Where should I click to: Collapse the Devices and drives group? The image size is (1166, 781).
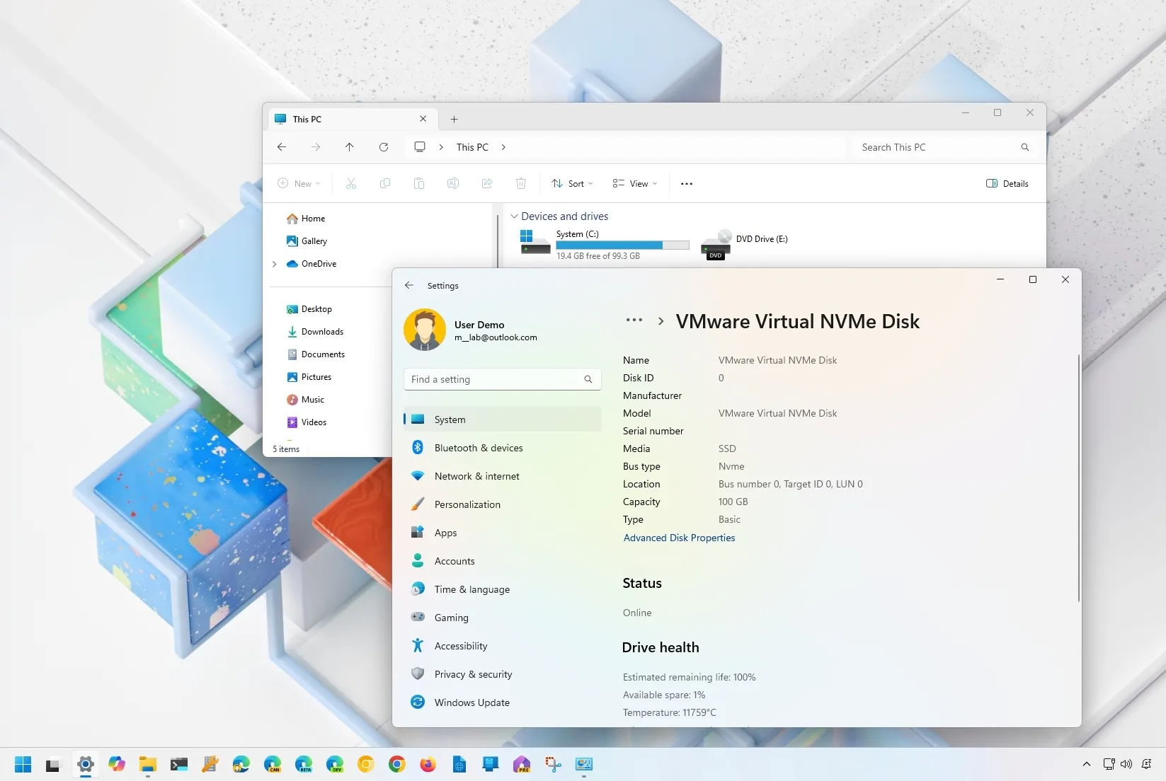(x=515, y=216)
